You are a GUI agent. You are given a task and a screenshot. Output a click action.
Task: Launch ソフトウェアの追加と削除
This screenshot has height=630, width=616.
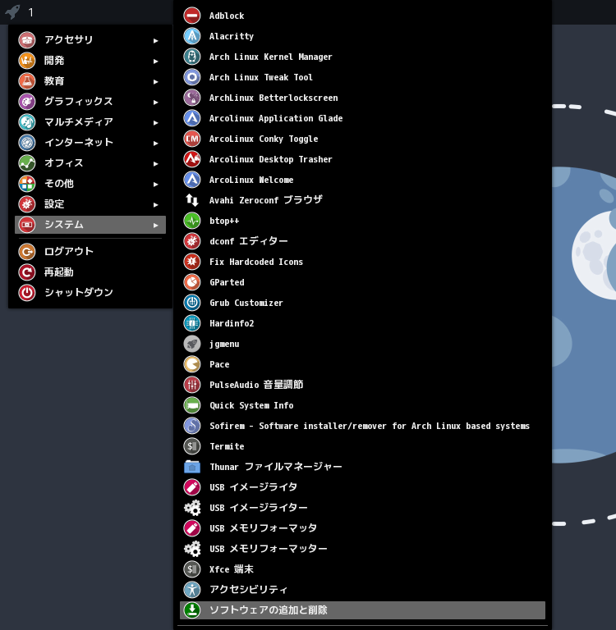[362, 610]
